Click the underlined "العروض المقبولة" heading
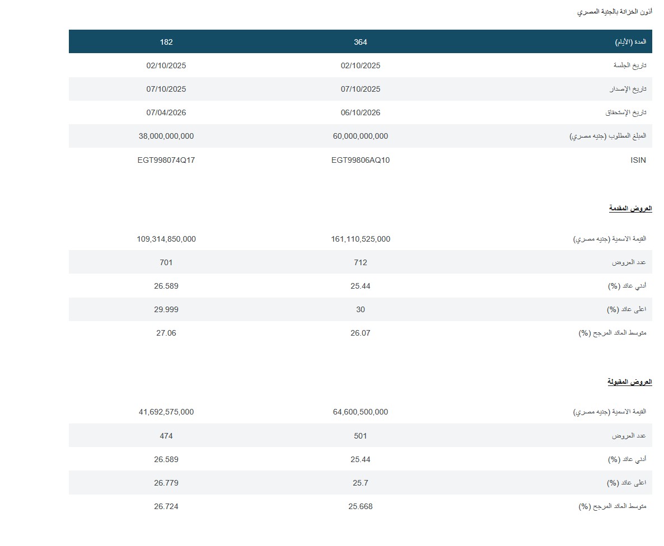This screenshot has width=664, height=546. pos(630,382)
